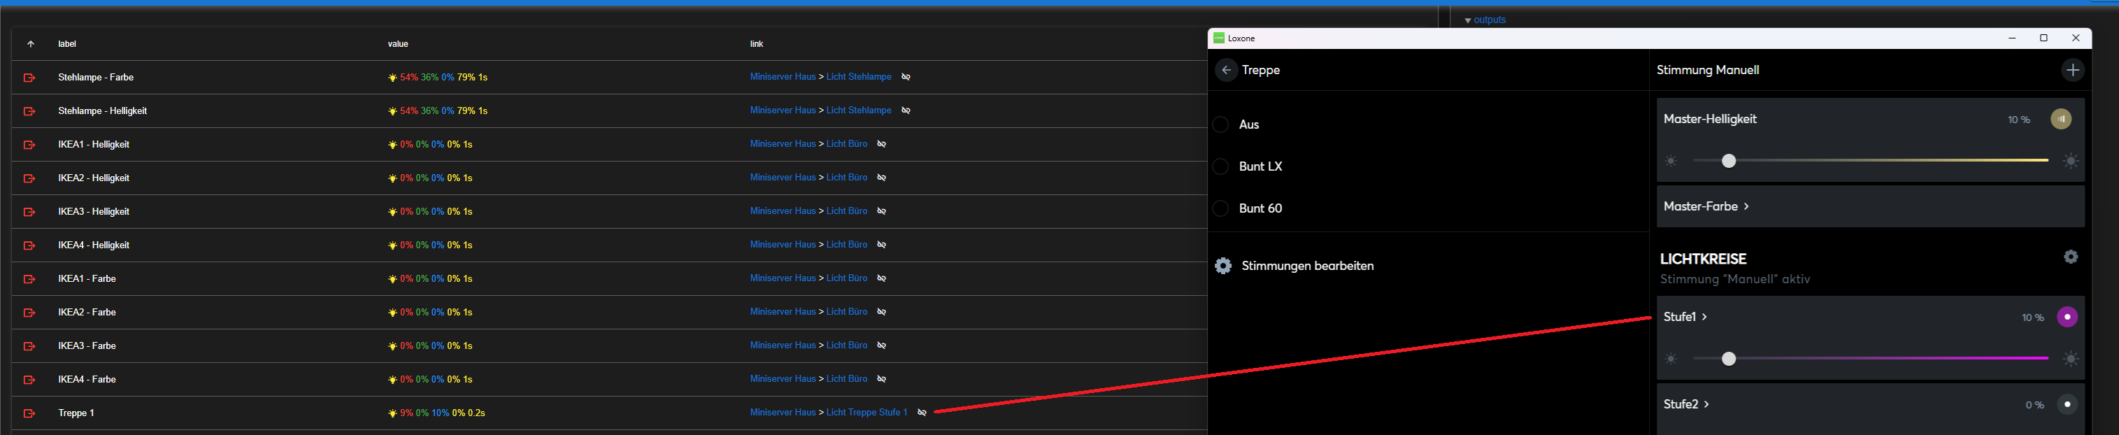This screenshot has height=435, width=2119.
Task: Unlink Treppe 1 via broken-chain icon
Action: 922,413
